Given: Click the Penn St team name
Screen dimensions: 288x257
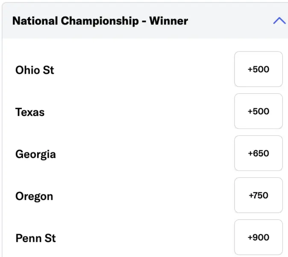Looking at the screenshot, I should click(x=35, y=238).
